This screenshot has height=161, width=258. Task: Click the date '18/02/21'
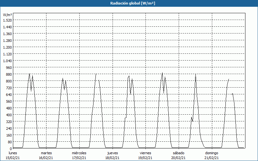(x=112, y=158)
